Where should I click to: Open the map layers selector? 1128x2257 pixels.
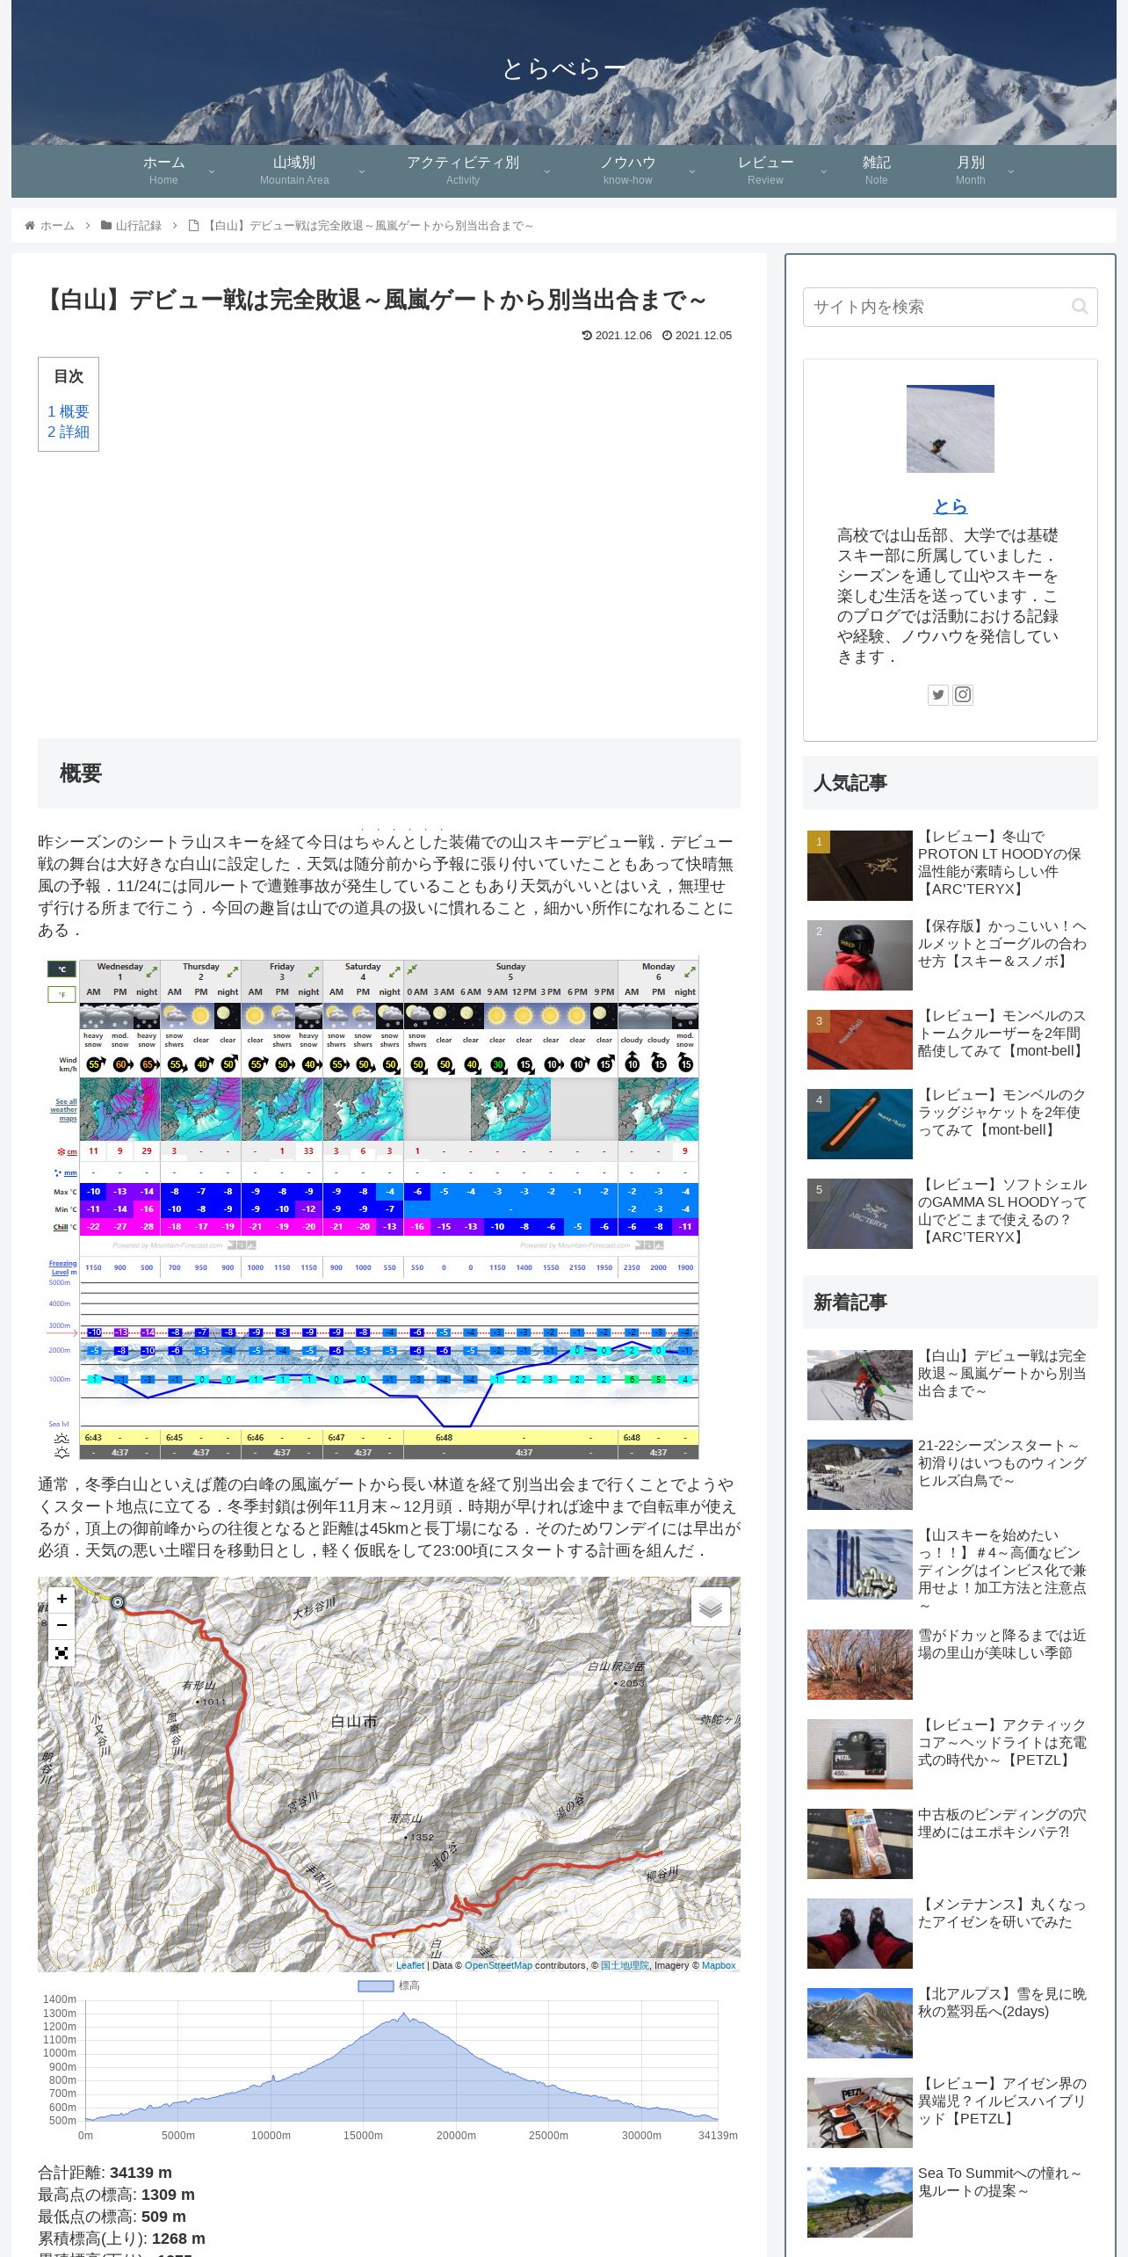(x=711, y=1607)
